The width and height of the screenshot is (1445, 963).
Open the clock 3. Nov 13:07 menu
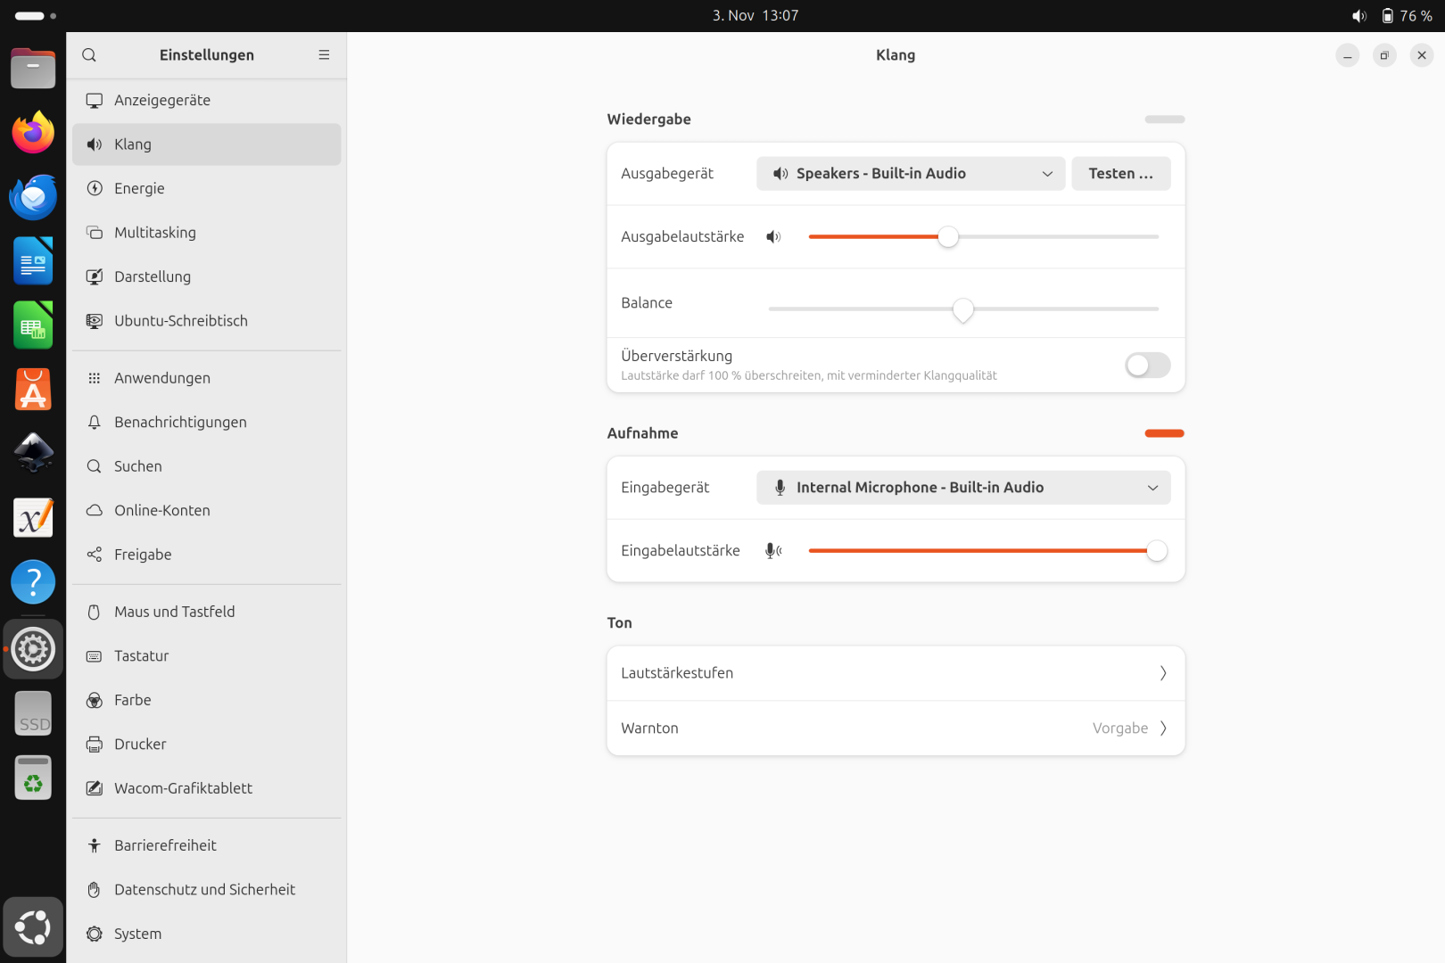tap(756, 16)
